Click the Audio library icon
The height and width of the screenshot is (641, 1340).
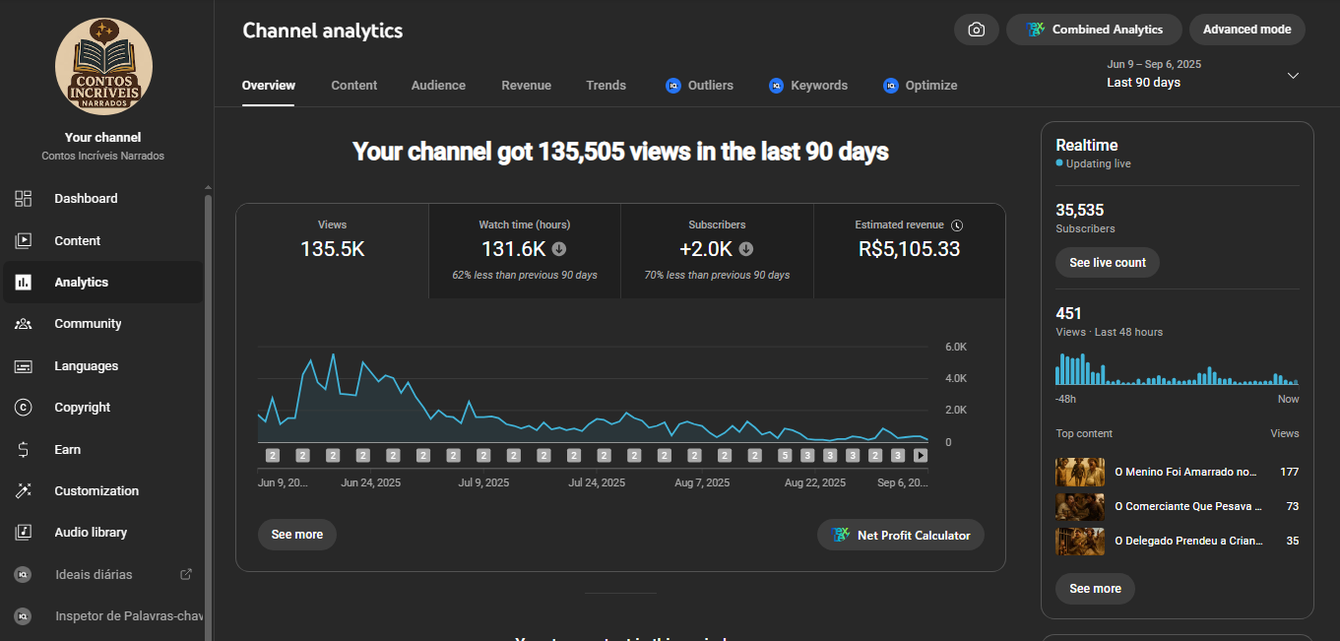tap(24, 533)
